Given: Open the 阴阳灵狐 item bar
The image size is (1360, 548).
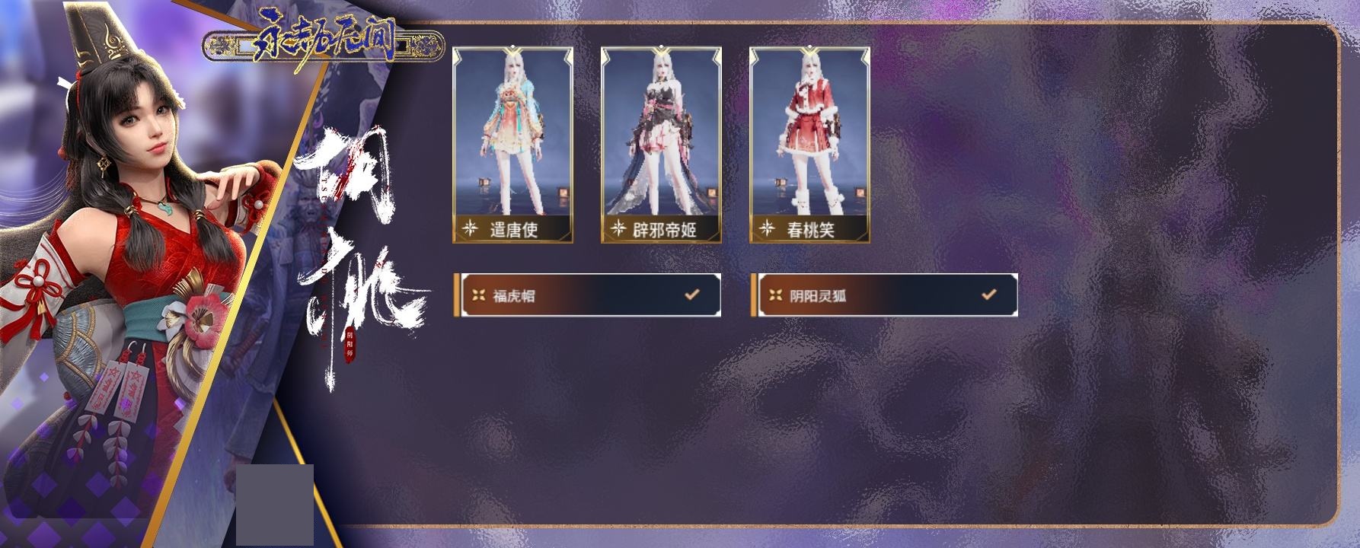Looking at the screenshot, I should pyautogui.click(x=884, y=295).
